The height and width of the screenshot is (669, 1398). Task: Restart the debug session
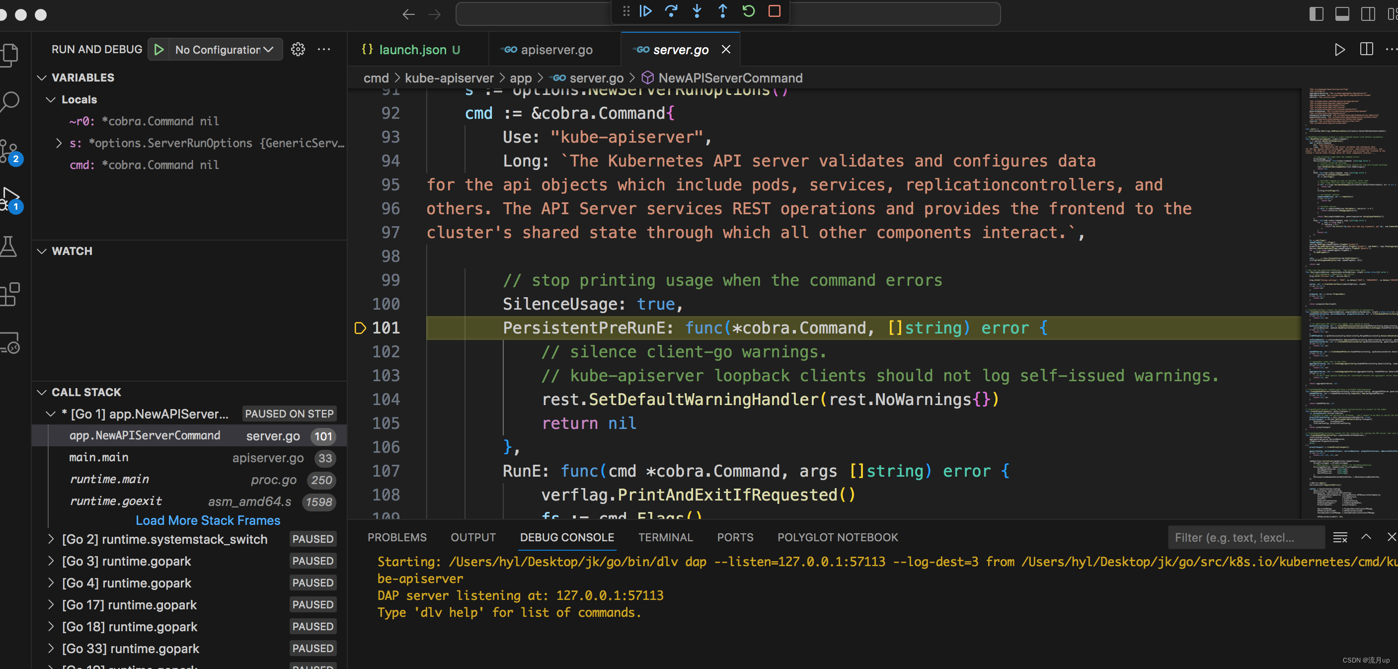[x=748, y=11]
